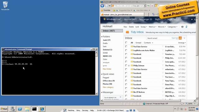Refresh the page using the green arrows button

pyautogui.click(x=148, y=6)
